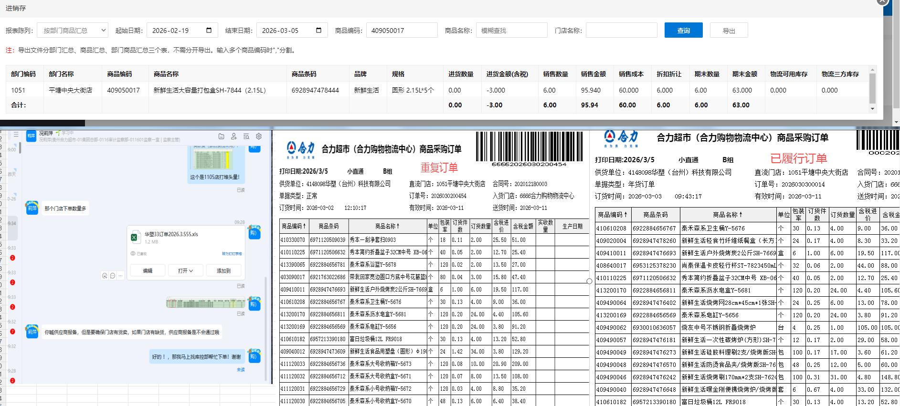Click the results table vertical scrollbar
The width and height of the screenshot is (900, 406).
[872, 88]
